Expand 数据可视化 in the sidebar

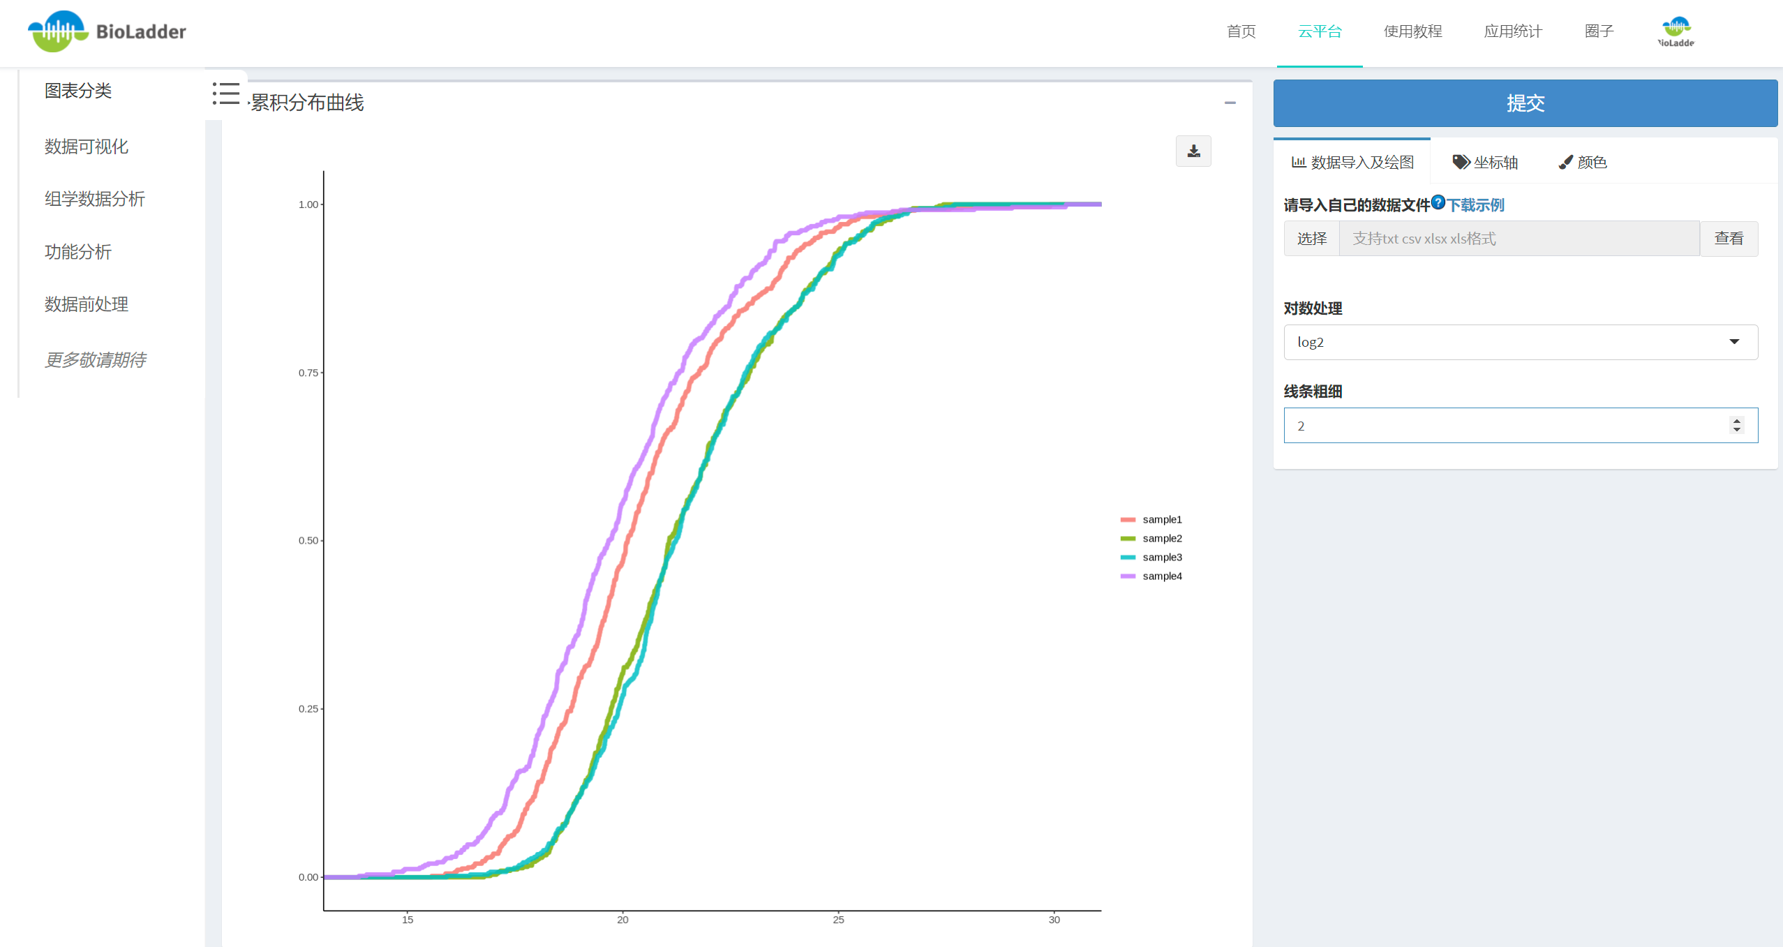click(x=87, y=147)
